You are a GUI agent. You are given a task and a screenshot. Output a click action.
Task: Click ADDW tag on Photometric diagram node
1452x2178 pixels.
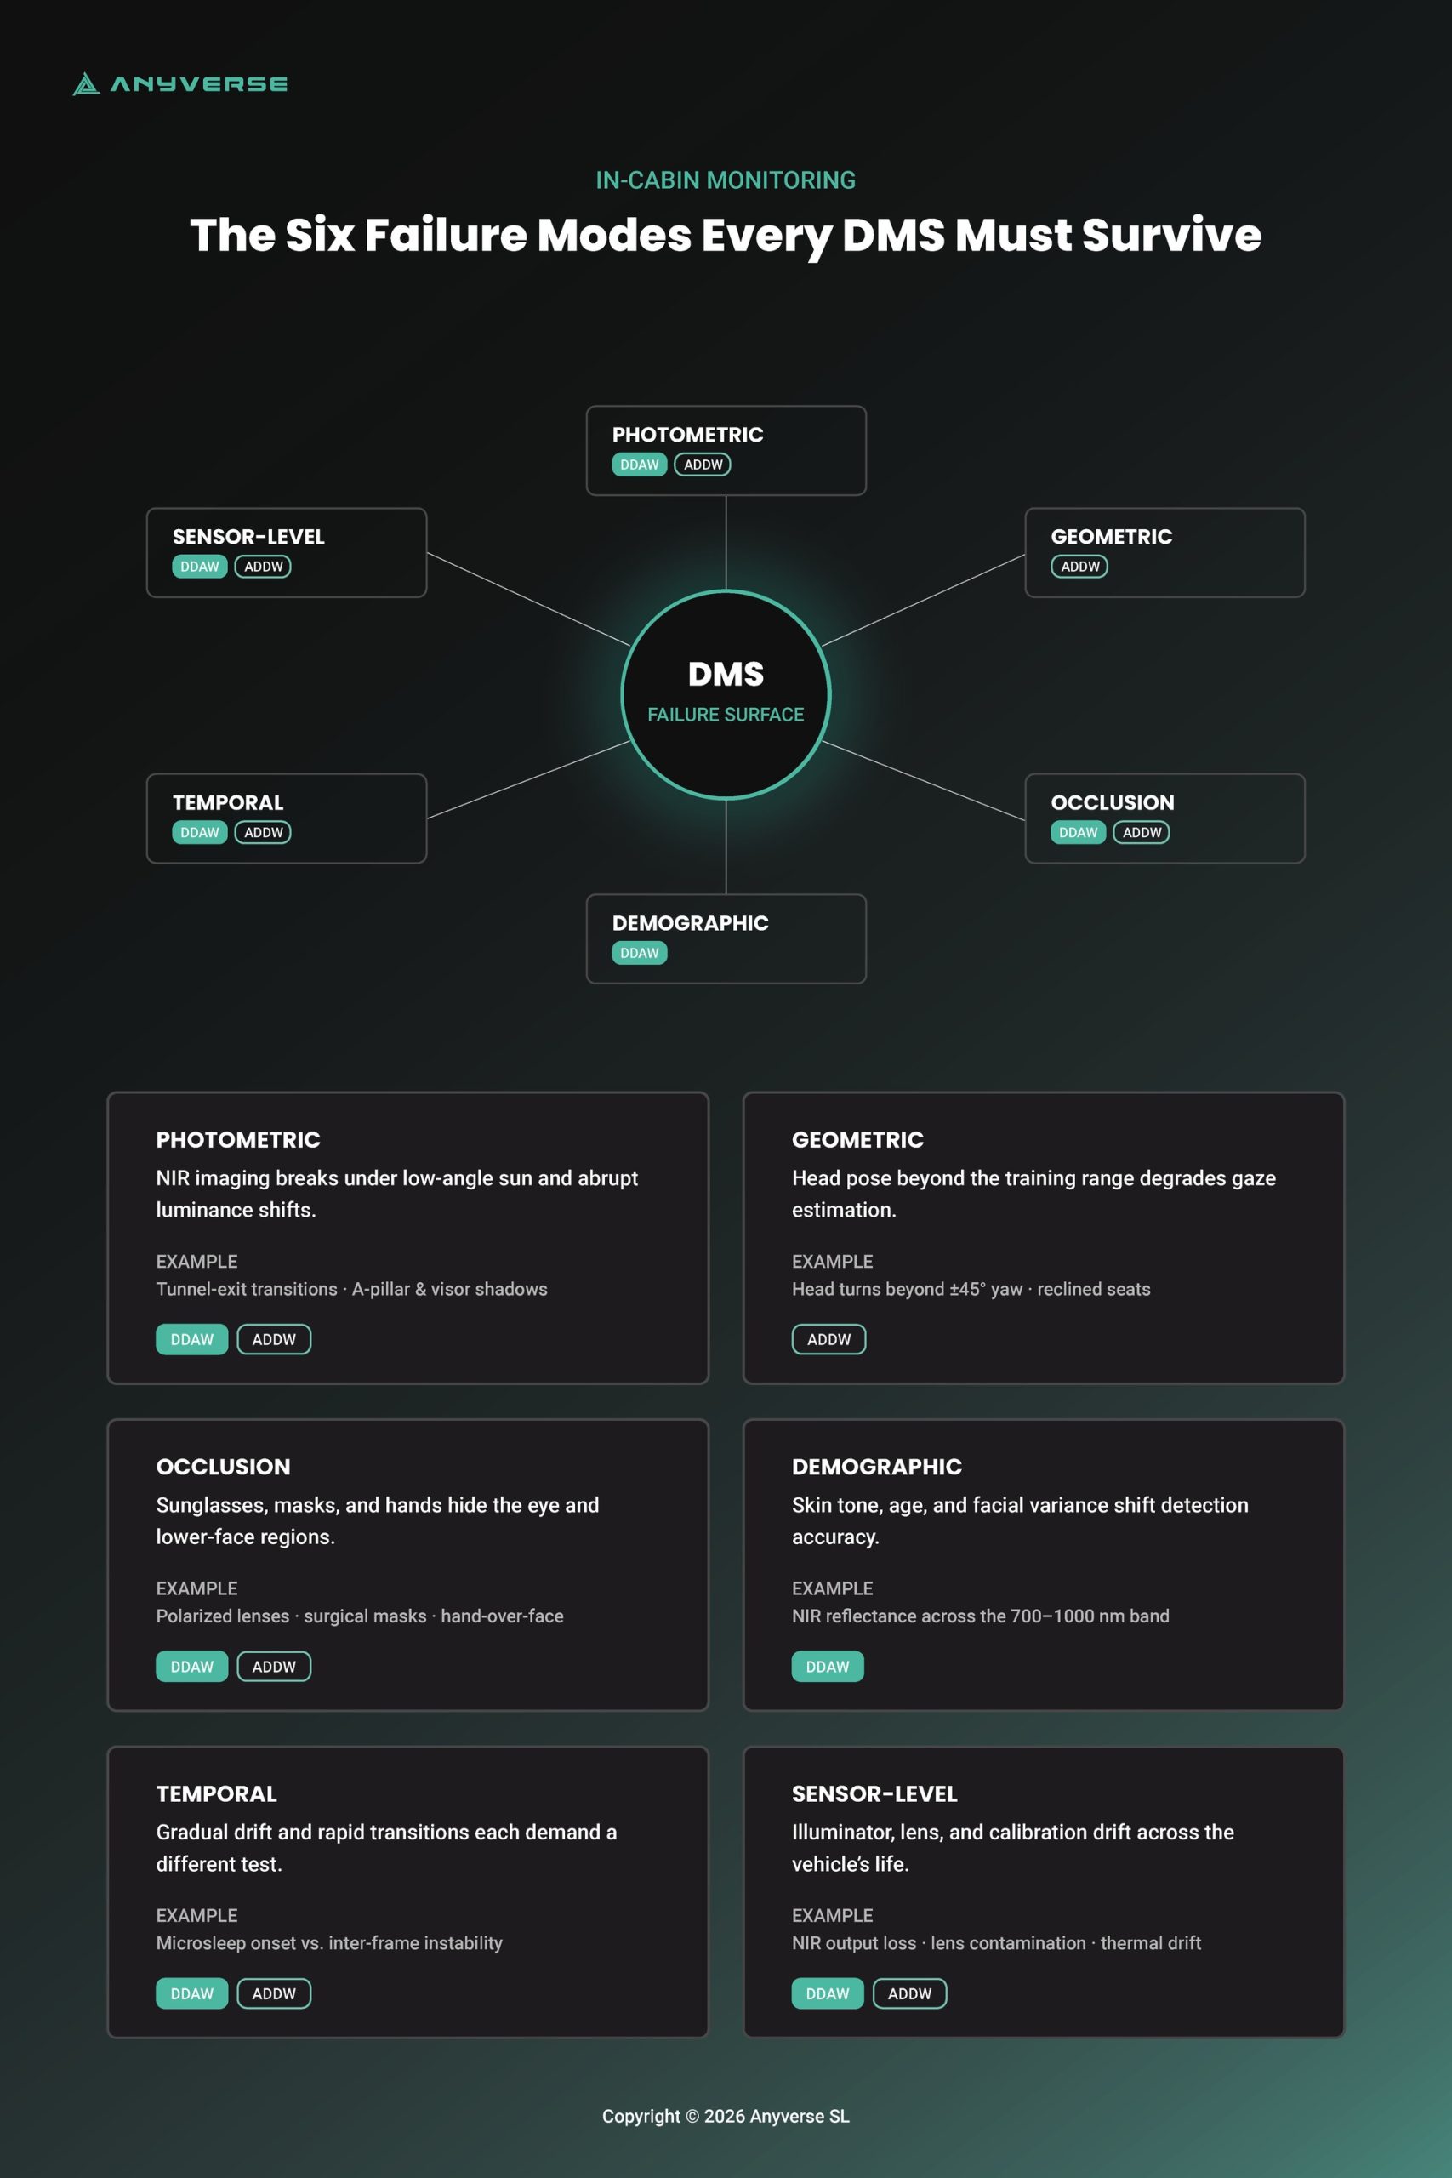point(703,465)
